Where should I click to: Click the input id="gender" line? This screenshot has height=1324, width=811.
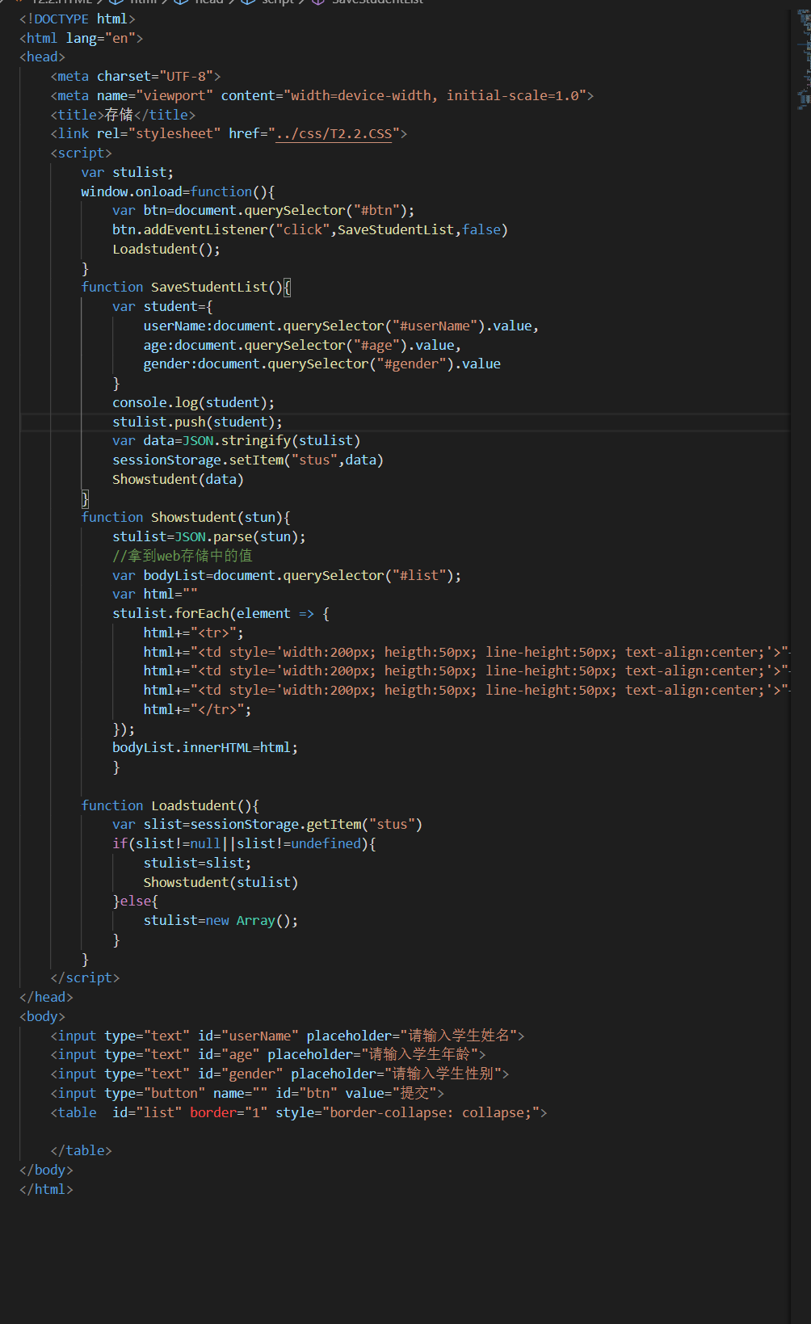click(279, 1074)
